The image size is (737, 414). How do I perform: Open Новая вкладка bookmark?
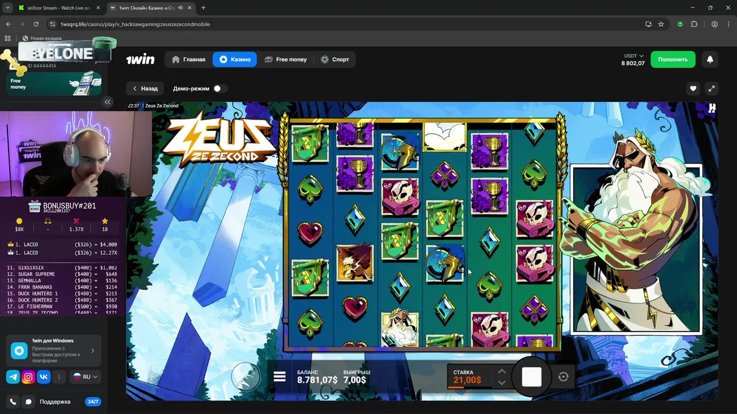point(42,39)
